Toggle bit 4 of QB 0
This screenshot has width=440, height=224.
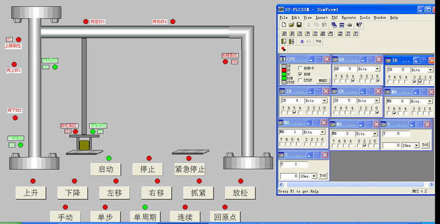click(353, 81)
